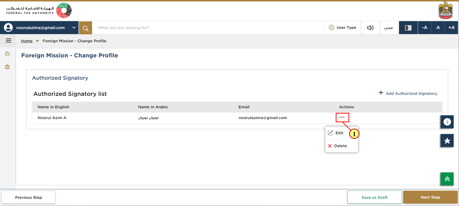The image size is (459, 206).
Task: Click the Federal Tax Authority logo
Action: (x=39, y=10)
